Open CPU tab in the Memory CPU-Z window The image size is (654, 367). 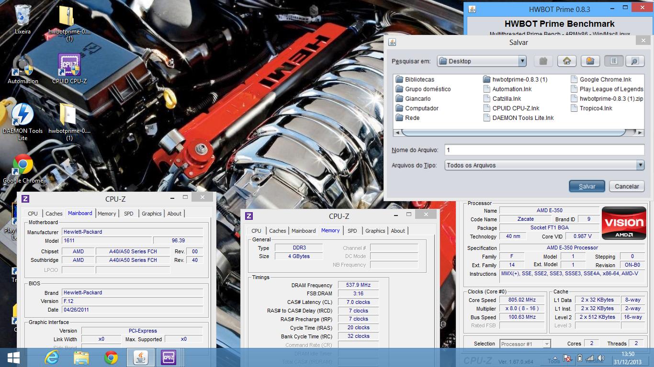point(256,231)
